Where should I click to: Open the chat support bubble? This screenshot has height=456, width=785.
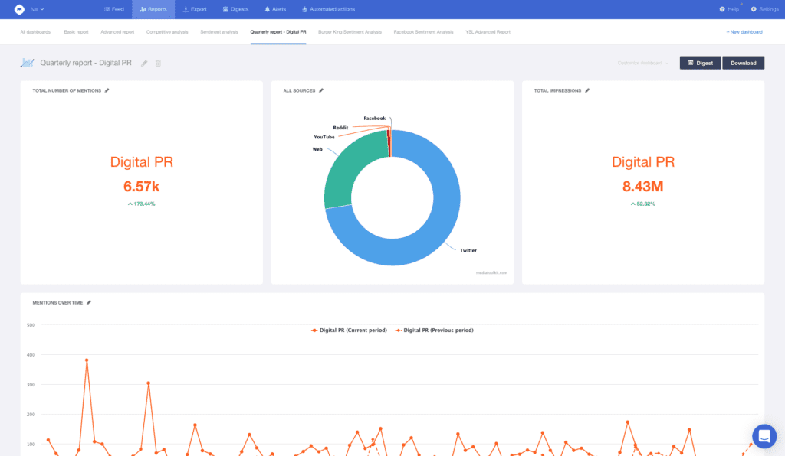click(x=764, y=436)
